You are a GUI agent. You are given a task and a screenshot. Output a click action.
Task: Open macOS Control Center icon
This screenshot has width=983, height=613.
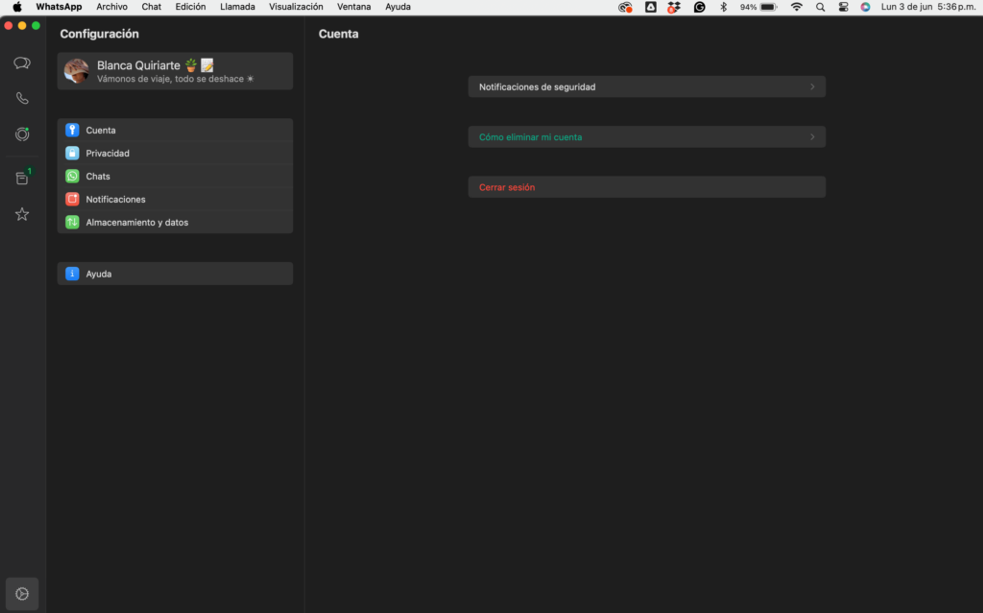[843, 7]
